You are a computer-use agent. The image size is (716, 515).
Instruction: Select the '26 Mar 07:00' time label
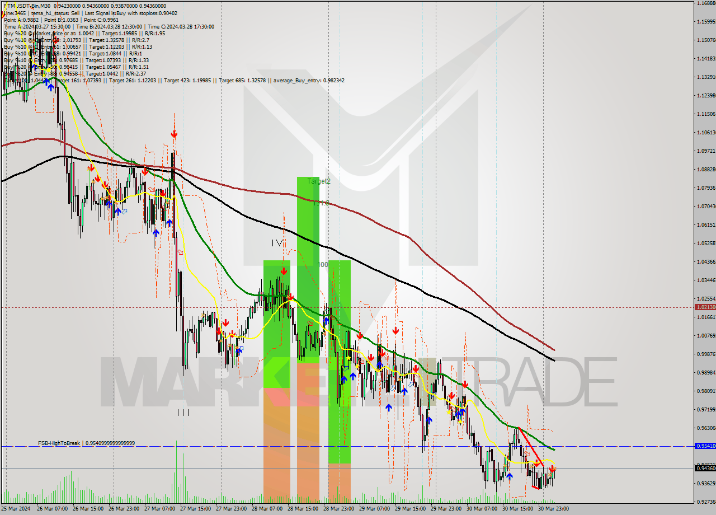(x=52, y=509)
